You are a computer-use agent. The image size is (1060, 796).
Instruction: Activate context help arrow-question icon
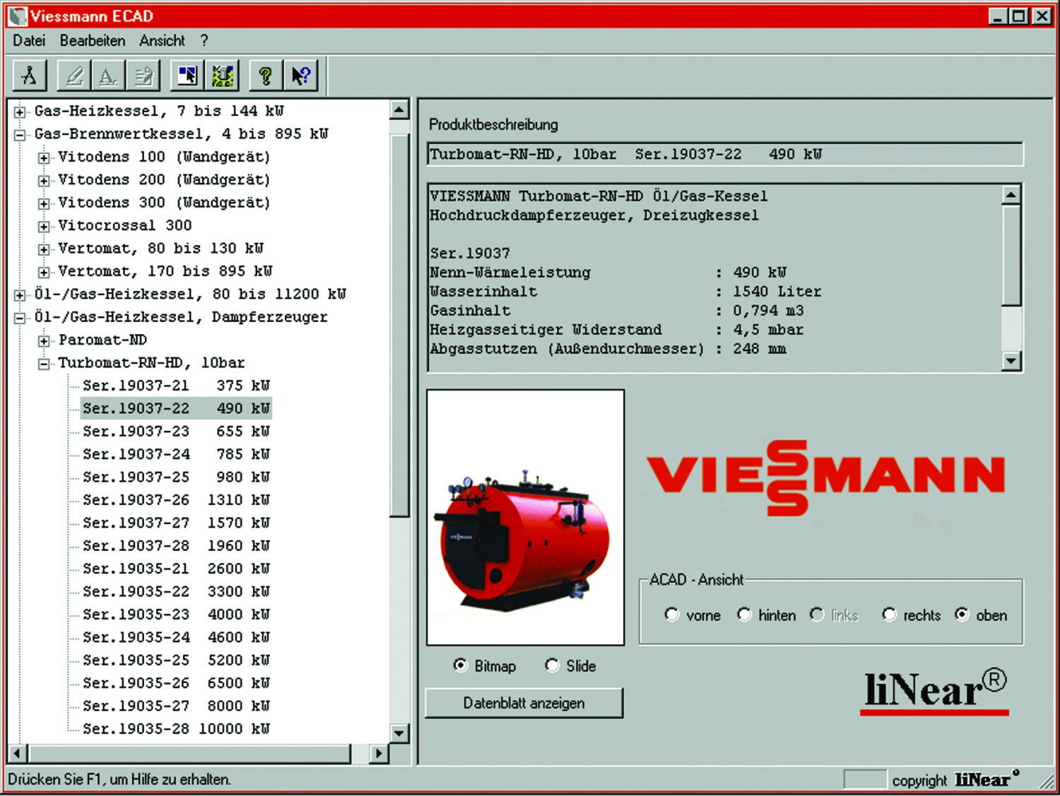[301, 75]
